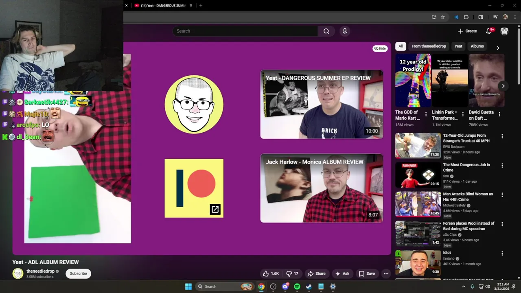The width and height of the screenshot is (521, 293).
Task: Open options for Linkin Park + Transformers video
Action: pos(462,114)
